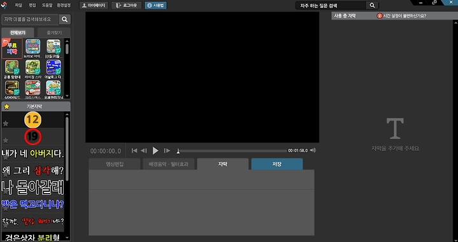Screen dimensions: 458x242
Task: Click pack list scroll-down arrow
Action: (x=67, y=96)
